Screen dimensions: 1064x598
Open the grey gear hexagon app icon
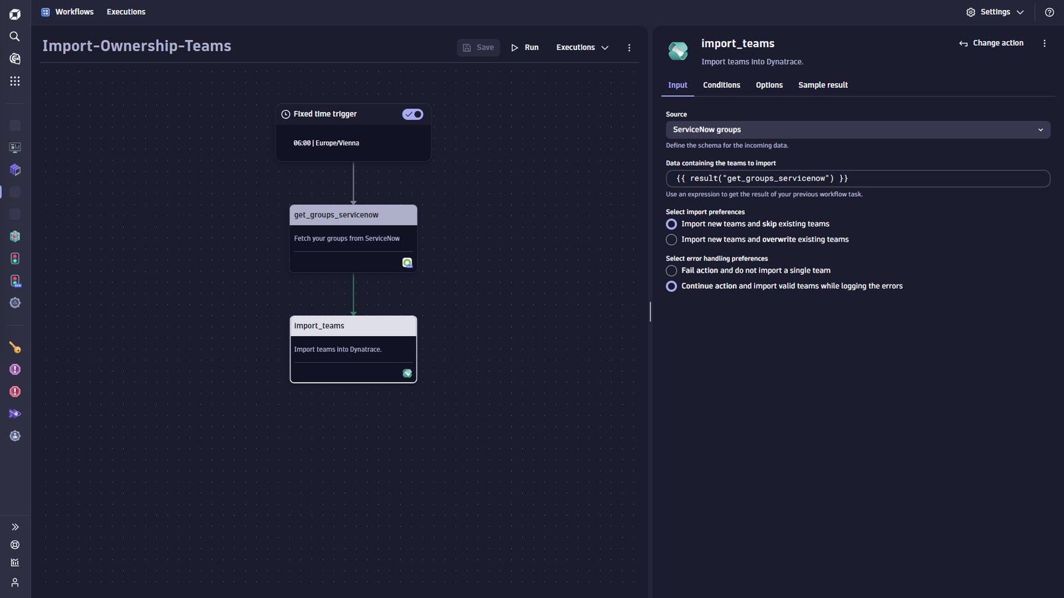pyautogui.click(x=15, y=303)
